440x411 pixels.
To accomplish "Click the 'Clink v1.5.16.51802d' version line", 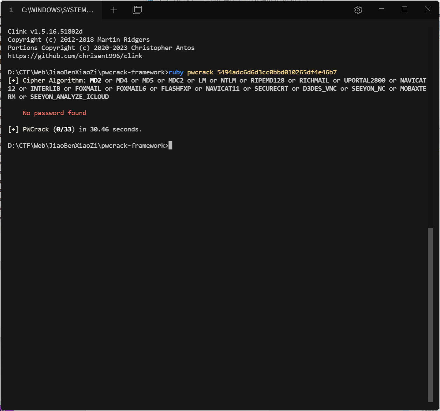I will [x=45, y=31].
